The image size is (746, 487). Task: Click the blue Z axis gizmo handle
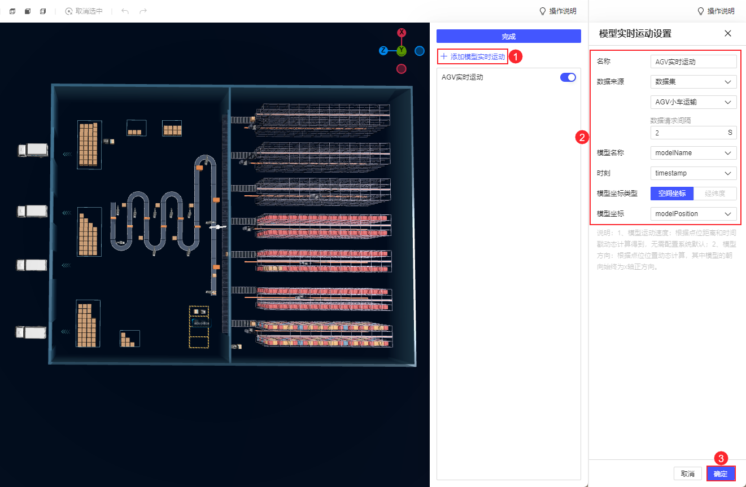pos(383,51)
